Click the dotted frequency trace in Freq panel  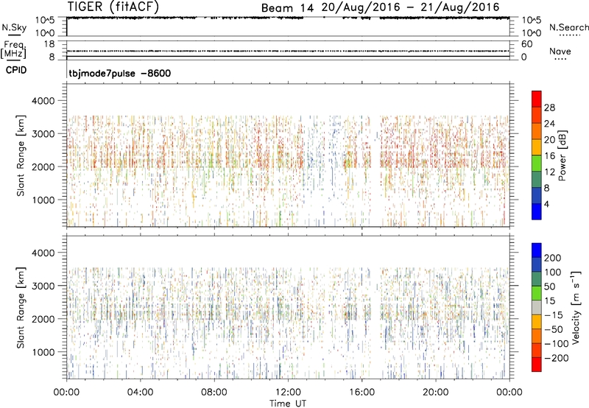coord(288,51)
